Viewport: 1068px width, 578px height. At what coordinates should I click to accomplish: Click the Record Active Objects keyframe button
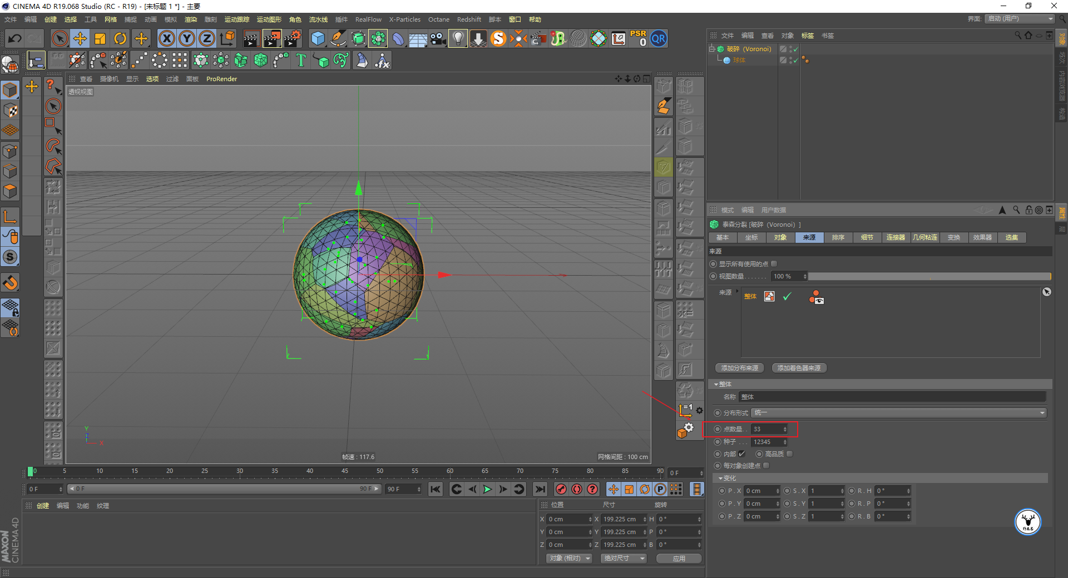coord(561,489)
